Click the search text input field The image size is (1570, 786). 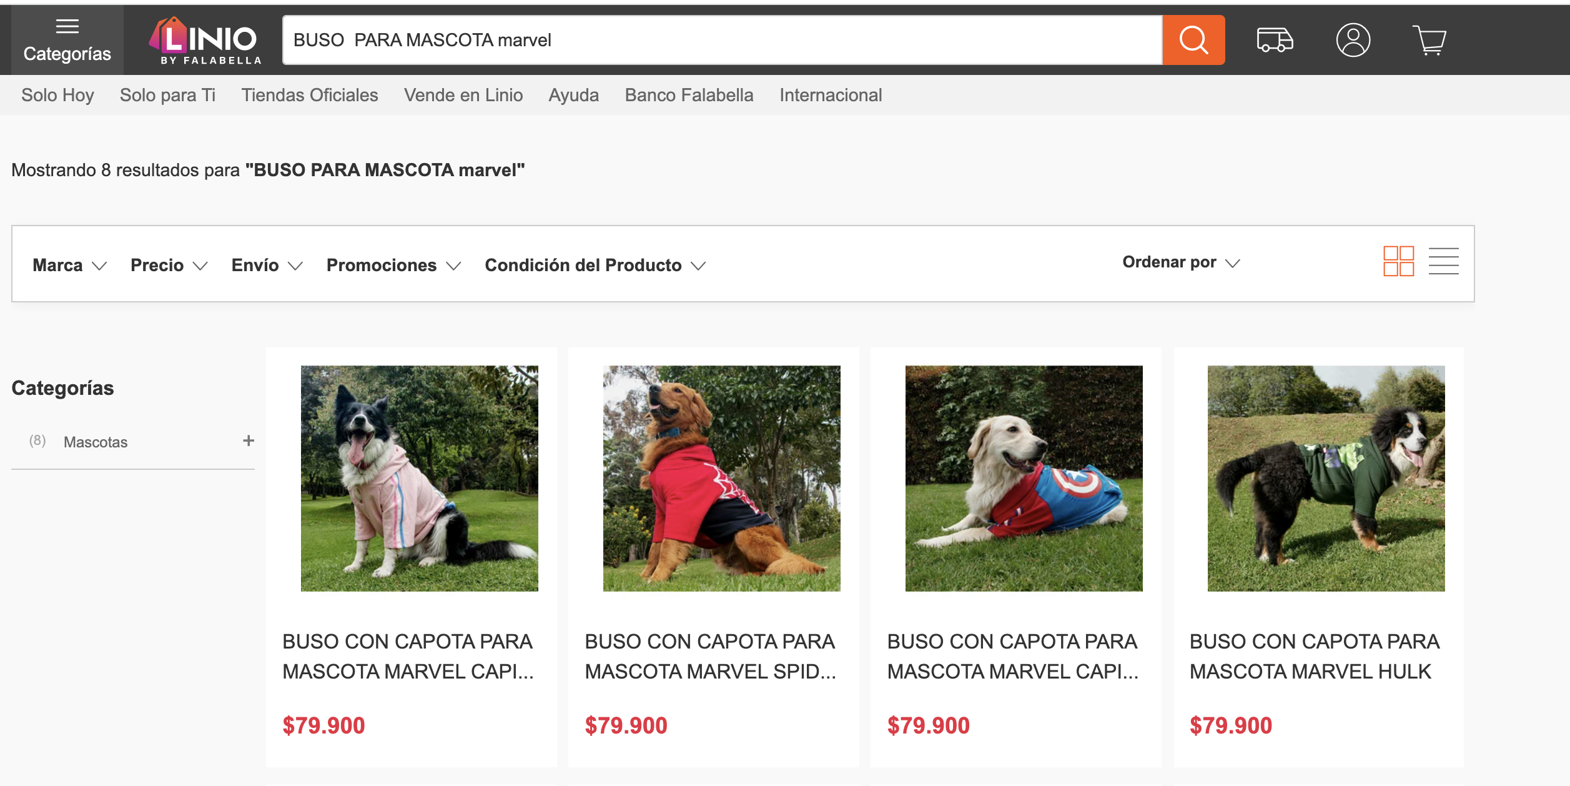point(722,40)
